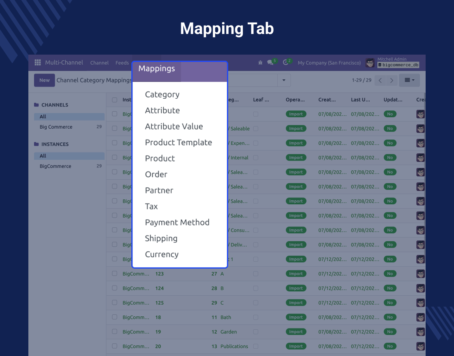Click Import badge in Bath row
The height and width of the screenshot is (356, 454).
pos(296,317)
